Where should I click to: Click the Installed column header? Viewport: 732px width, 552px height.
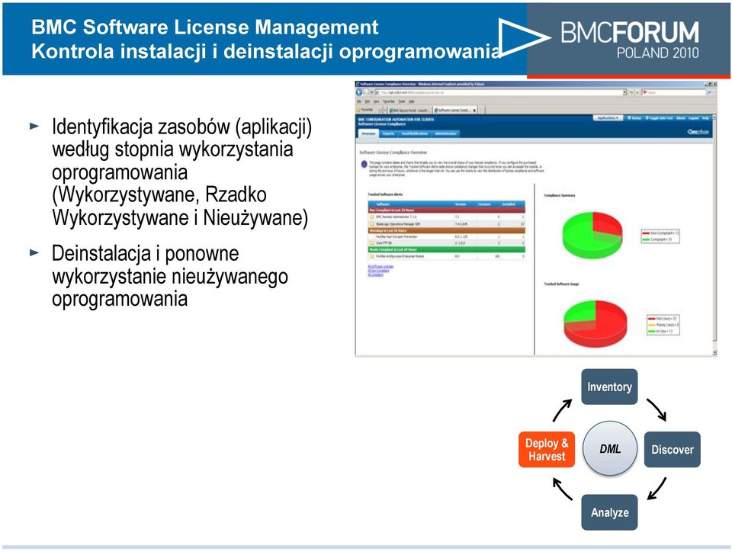tap(509, 204)
